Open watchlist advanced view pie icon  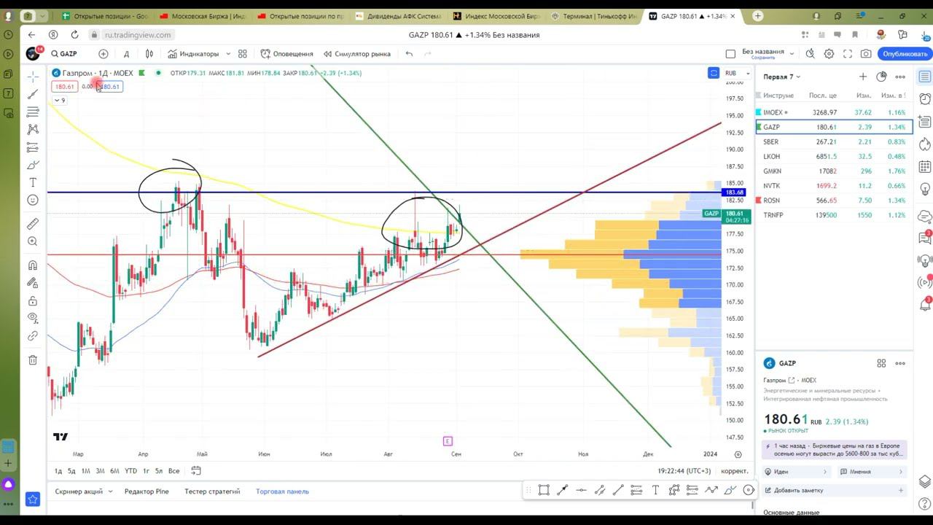click(x=881, y=77)
